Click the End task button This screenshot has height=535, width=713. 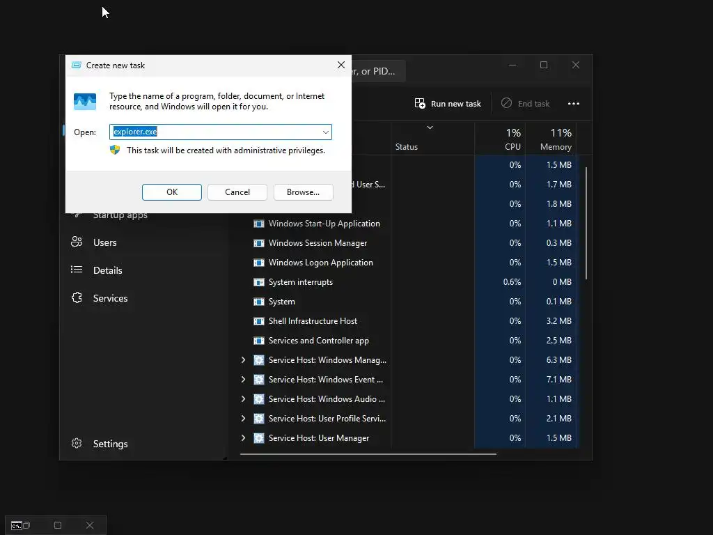pyautogui.click(x=526, y=104)
